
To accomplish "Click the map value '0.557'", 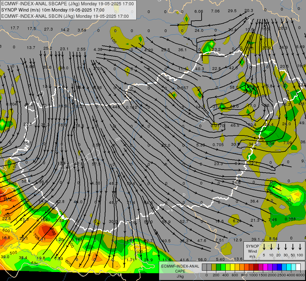I will (x=183, y=88).
